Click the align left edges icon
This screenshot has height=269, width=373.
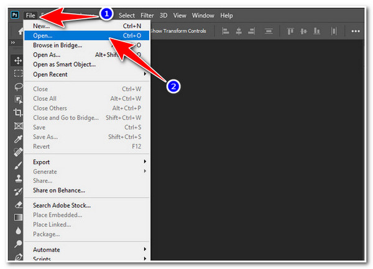coord(225,31)
